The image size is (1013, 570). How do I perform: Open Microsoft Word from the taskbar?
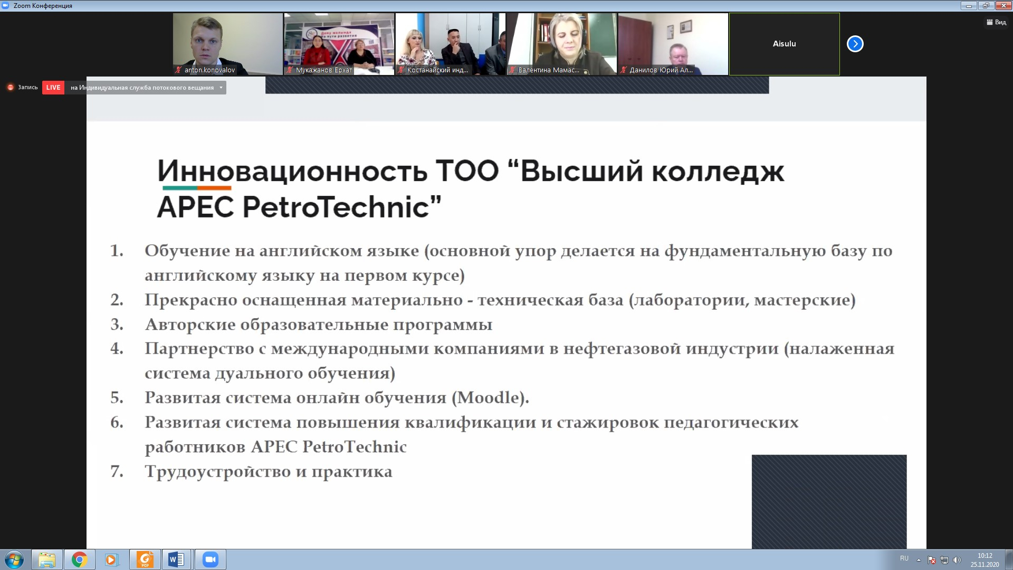click(x=177, y=559)
